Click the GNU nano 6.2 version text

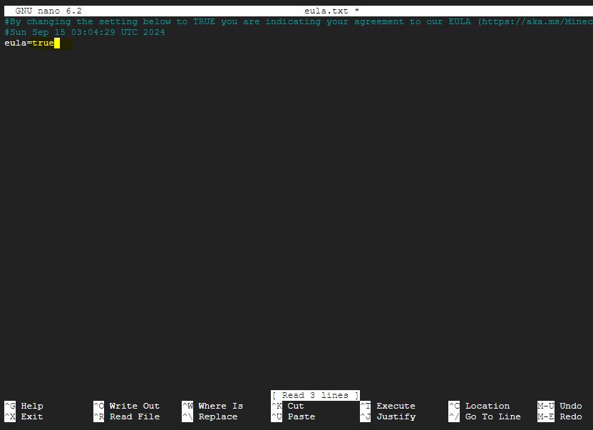point(48,11)
